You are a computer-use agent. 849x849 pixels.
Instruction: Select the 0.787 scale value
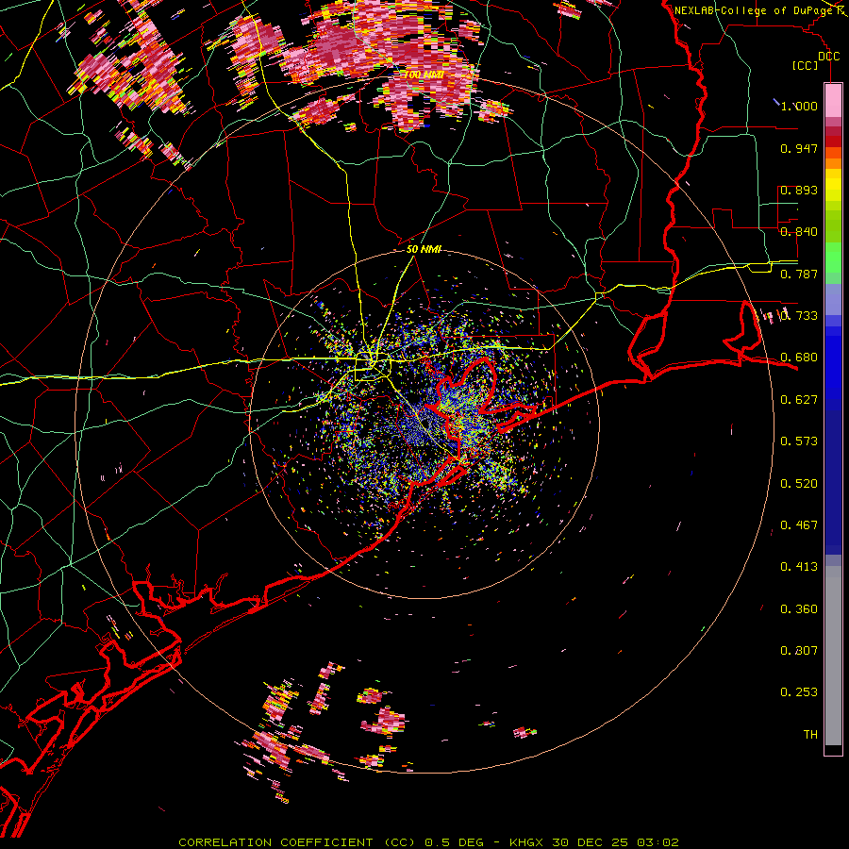[799, 274]
